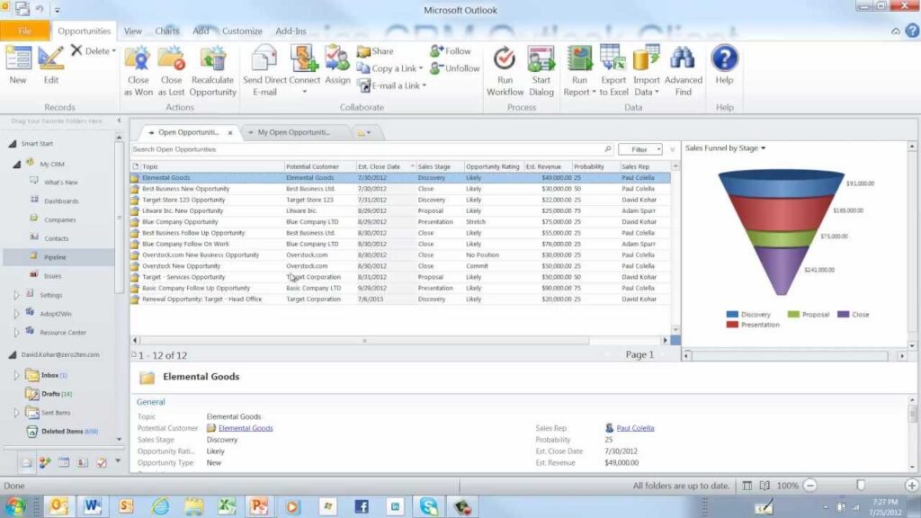
Task: Open Windows Start menu
Action: pyautogui.click(x=15, y=506)
